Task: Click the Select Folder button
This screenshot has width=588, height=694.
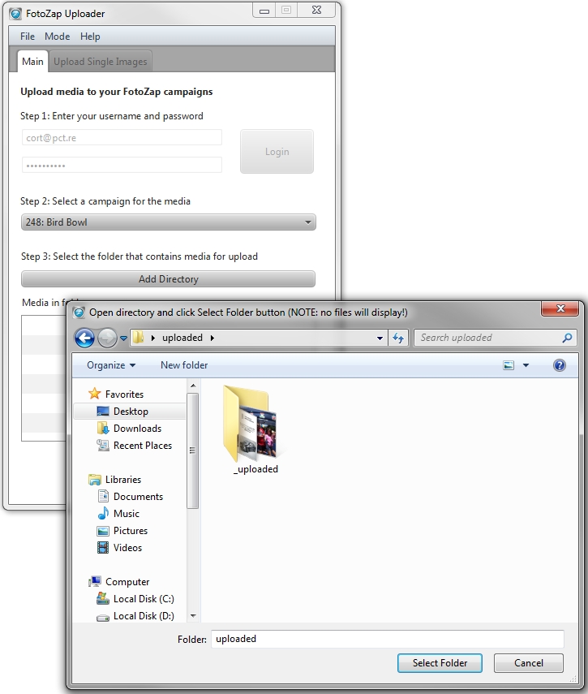Action: point(440,663)
